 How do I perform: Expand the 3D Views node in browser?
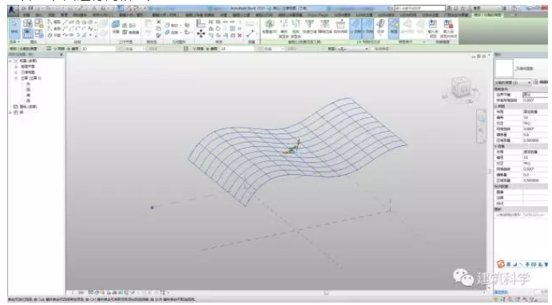pyautogui.click(x=16, y=72)
